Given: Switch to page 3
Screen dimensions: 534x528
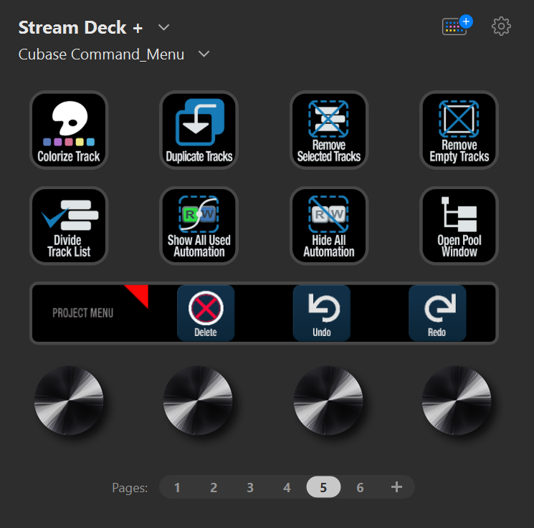Looking at the screenshot, I should 250,487.
